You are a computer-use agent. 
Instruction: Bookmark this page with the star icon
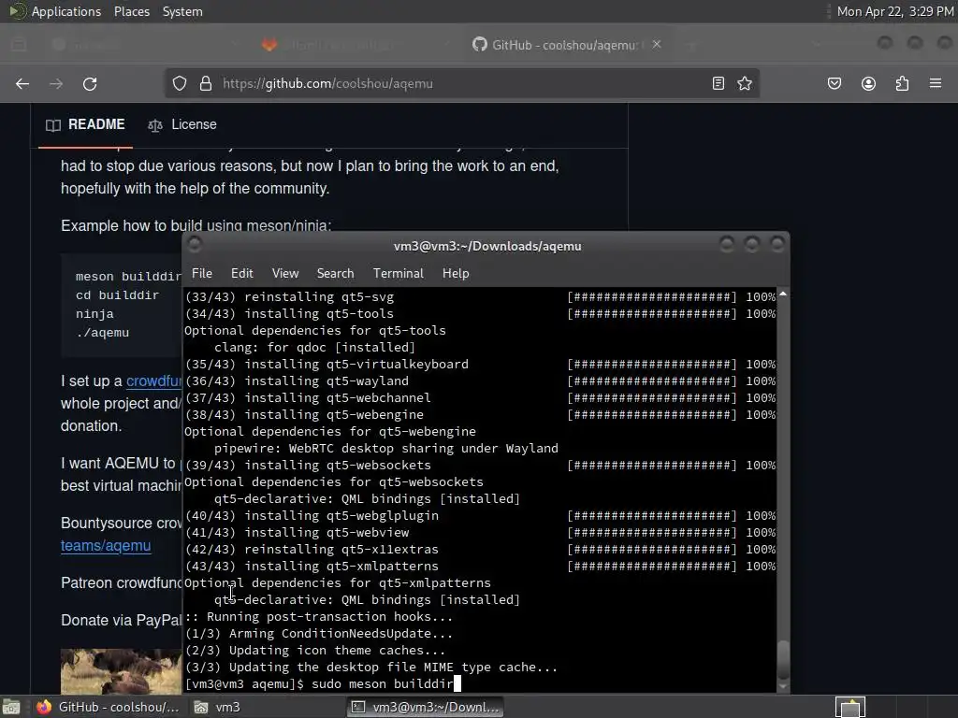[745, 83]
